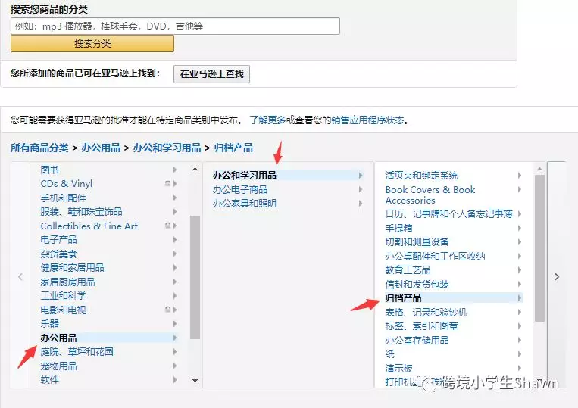Click scroll down arrow of first category list
Image resolution: width=578 pixels, height=408 pixels.
(195, 381)
